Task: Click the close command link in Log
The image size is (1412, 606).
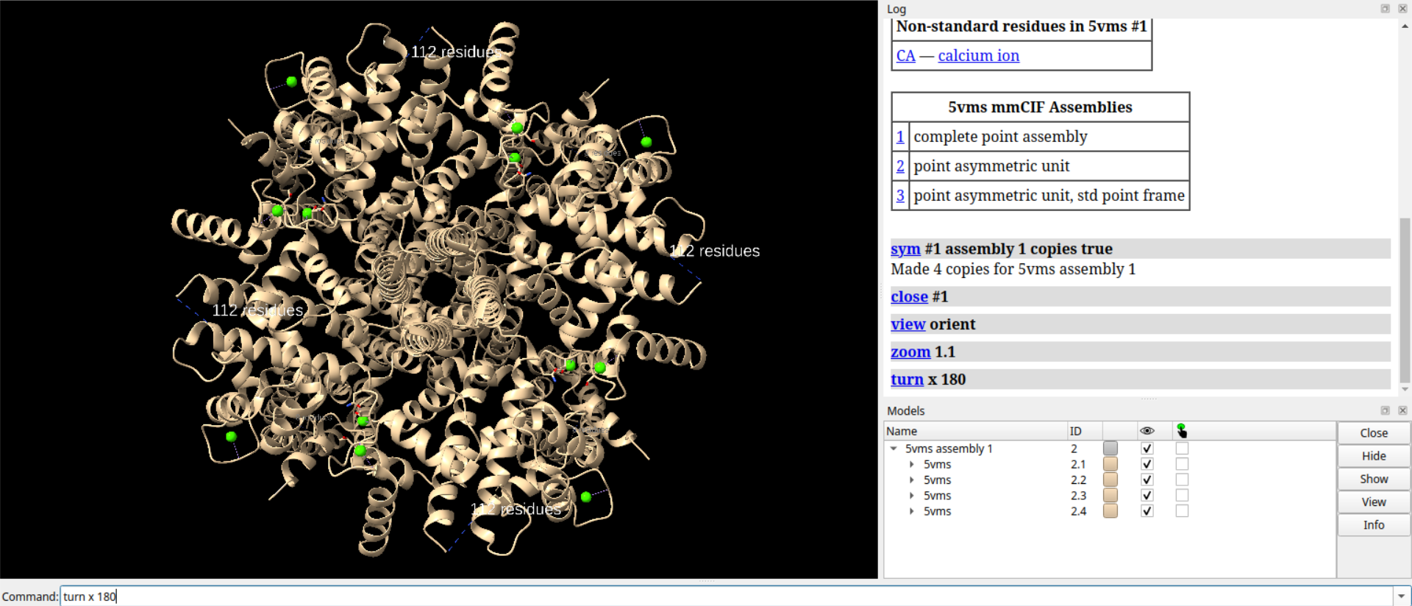Action: (909, 297)
